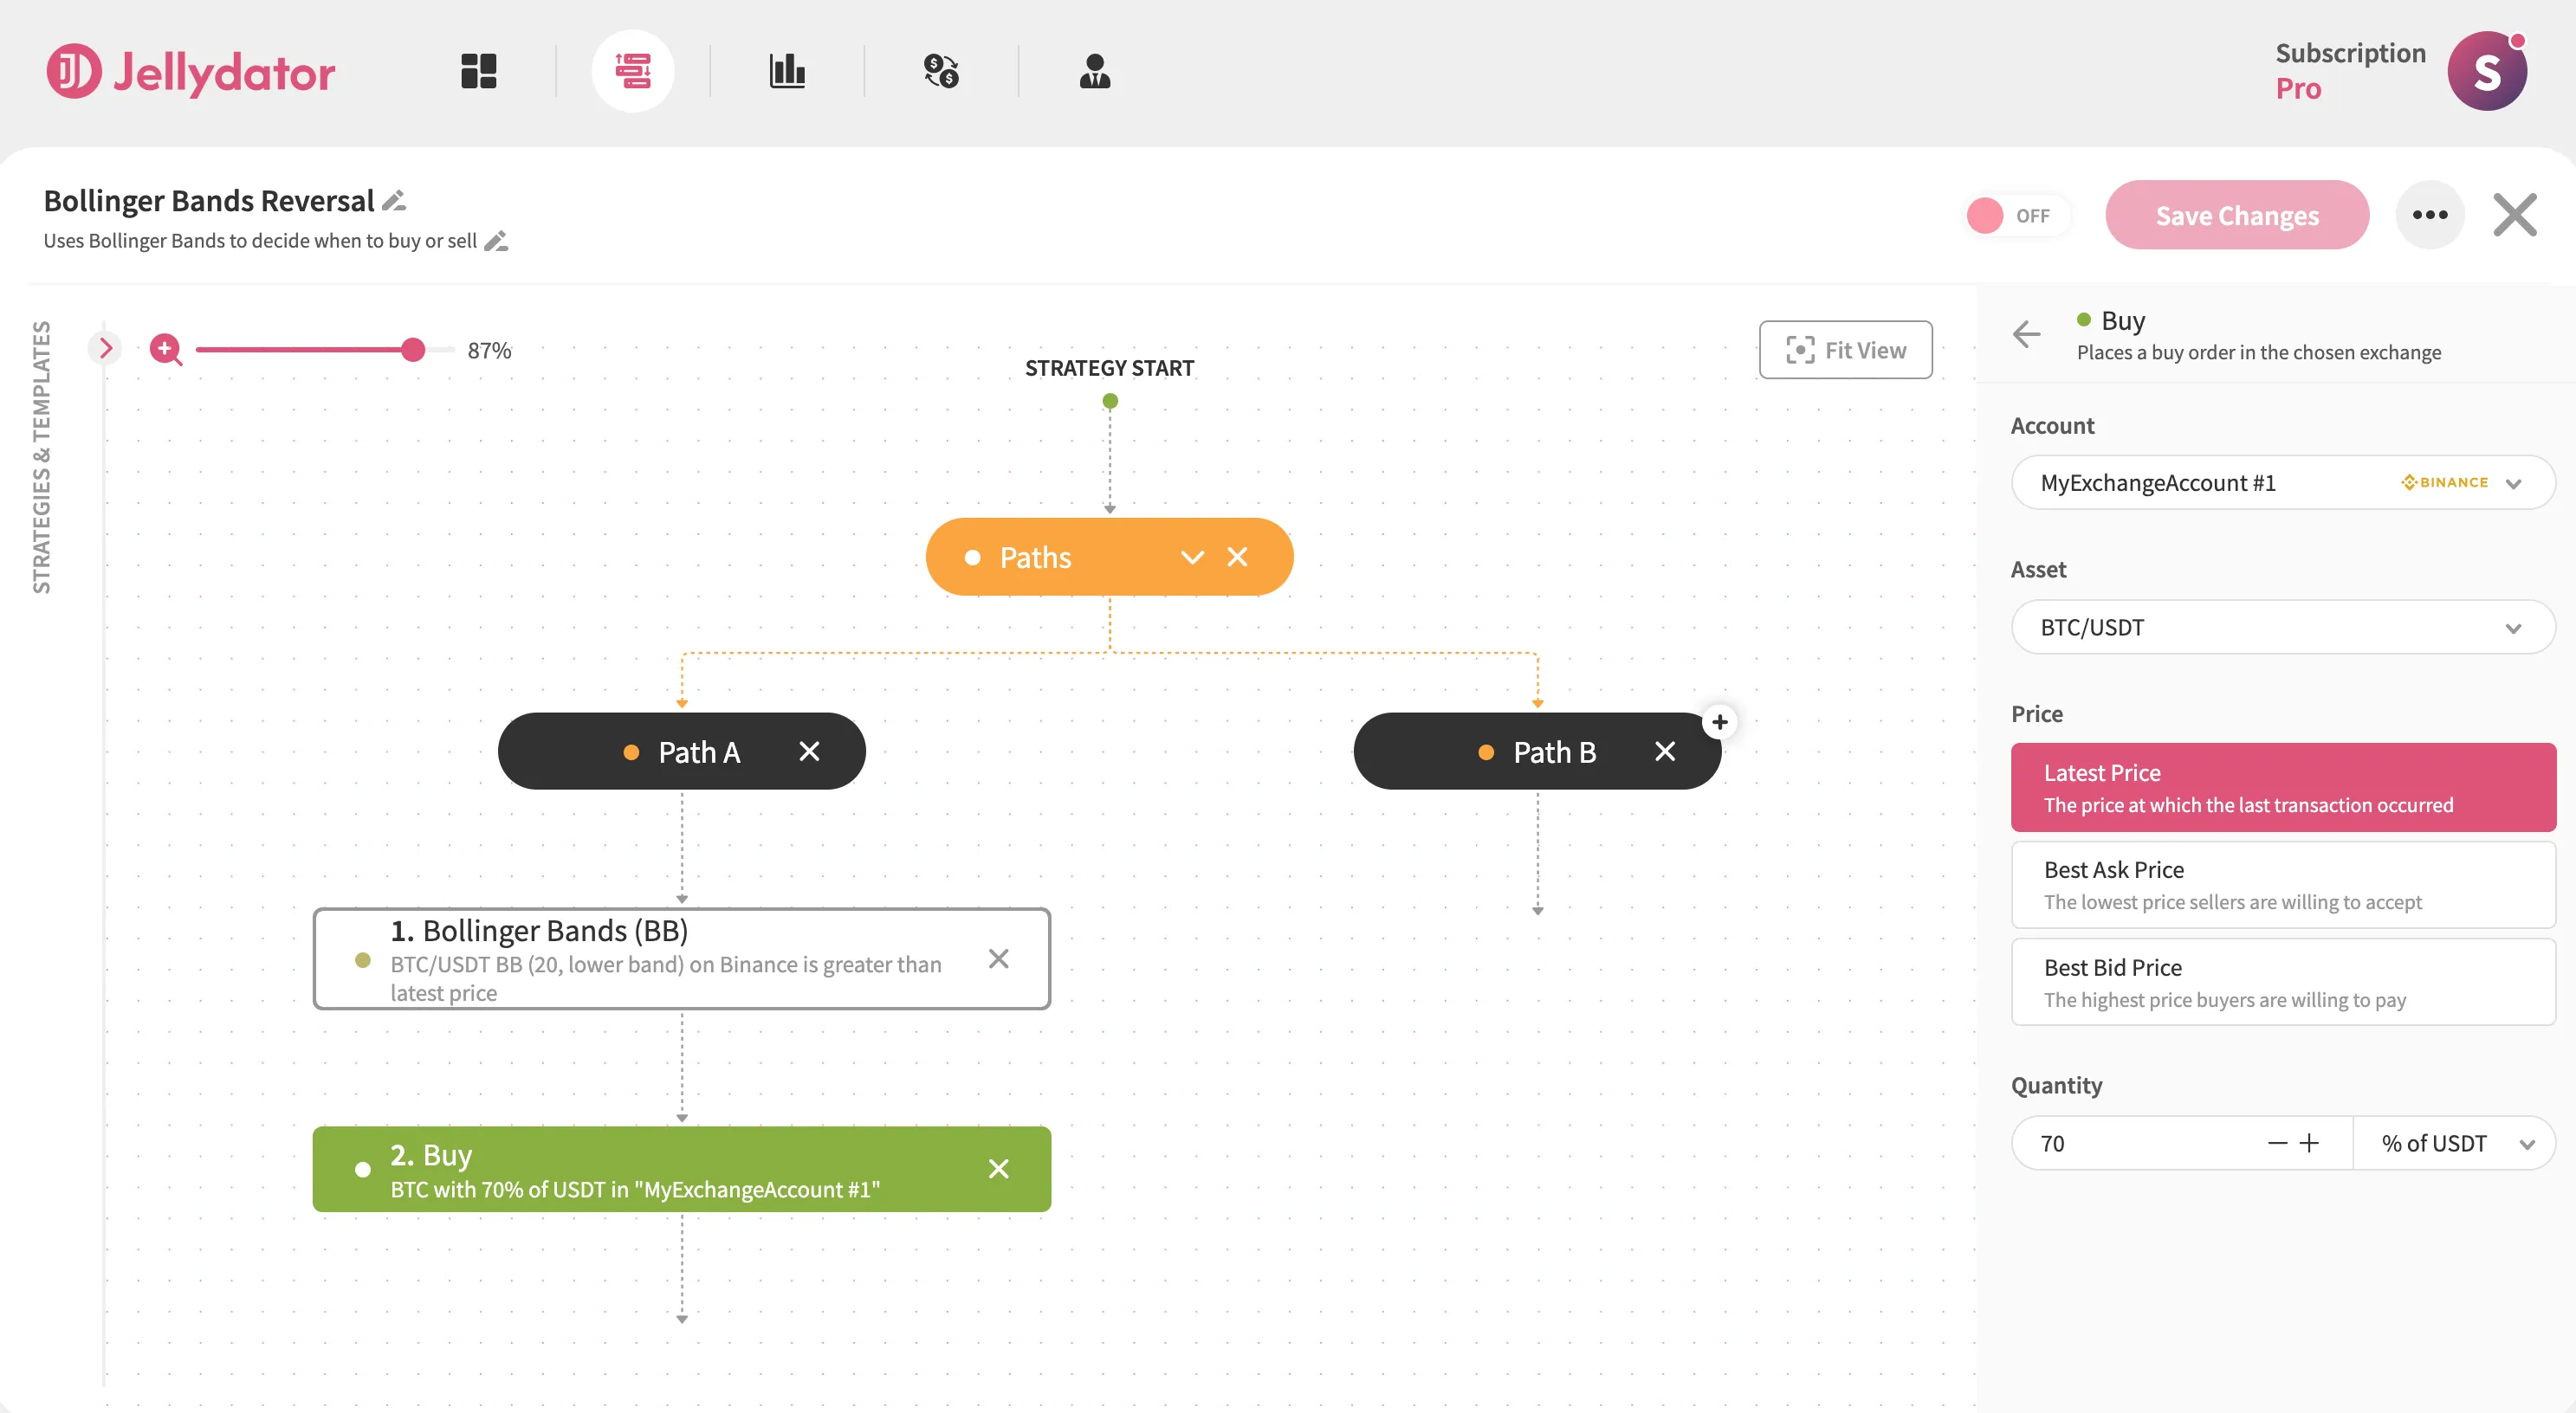This screenshot has height=1413, width=2576.
Task: Collapse the Paths node chevron
Action: tap(1192, 557)
